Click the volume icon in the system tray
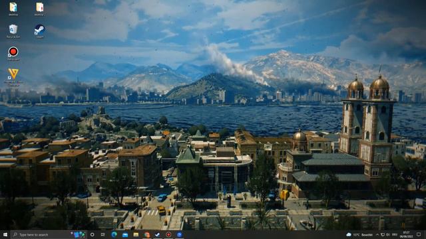This screenshot has height=239, width=426. [x=388, y=234]
